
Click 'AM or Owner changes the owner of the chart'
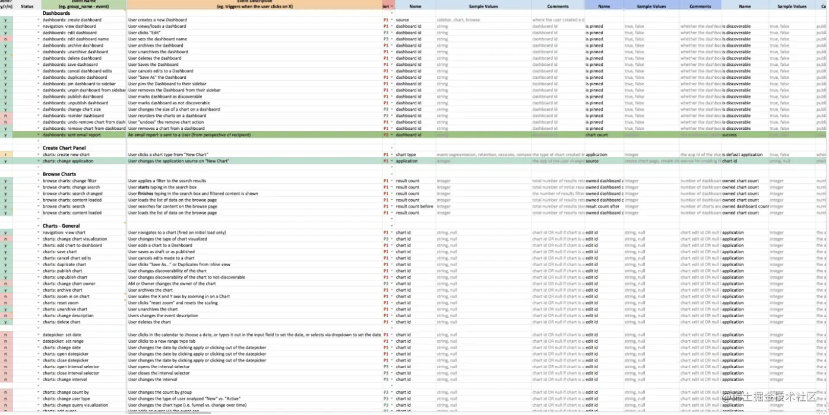[x=255, y=284]
